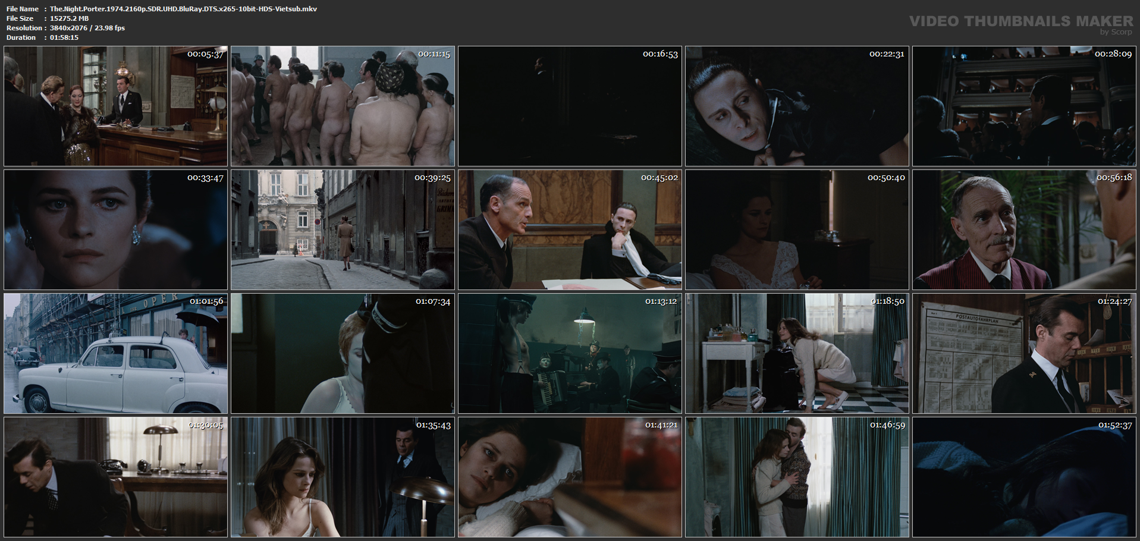Select the thumbnail at 00:28:09

coord(1024,106)
